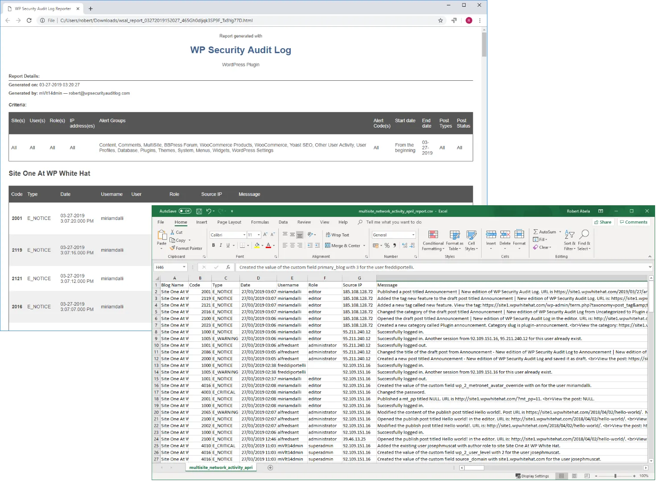Click the Chrome address bar URL

click(x=157, y=21)
